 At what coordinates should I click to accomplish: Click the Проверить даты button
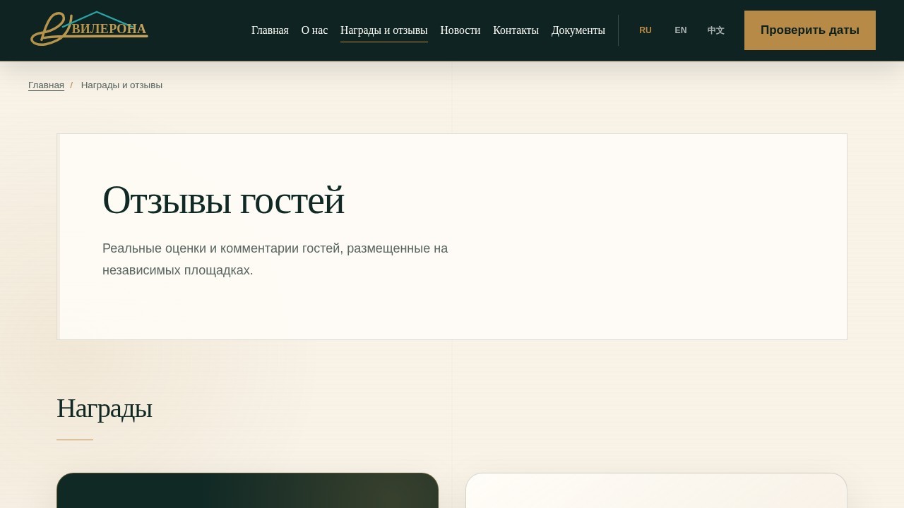810,30
